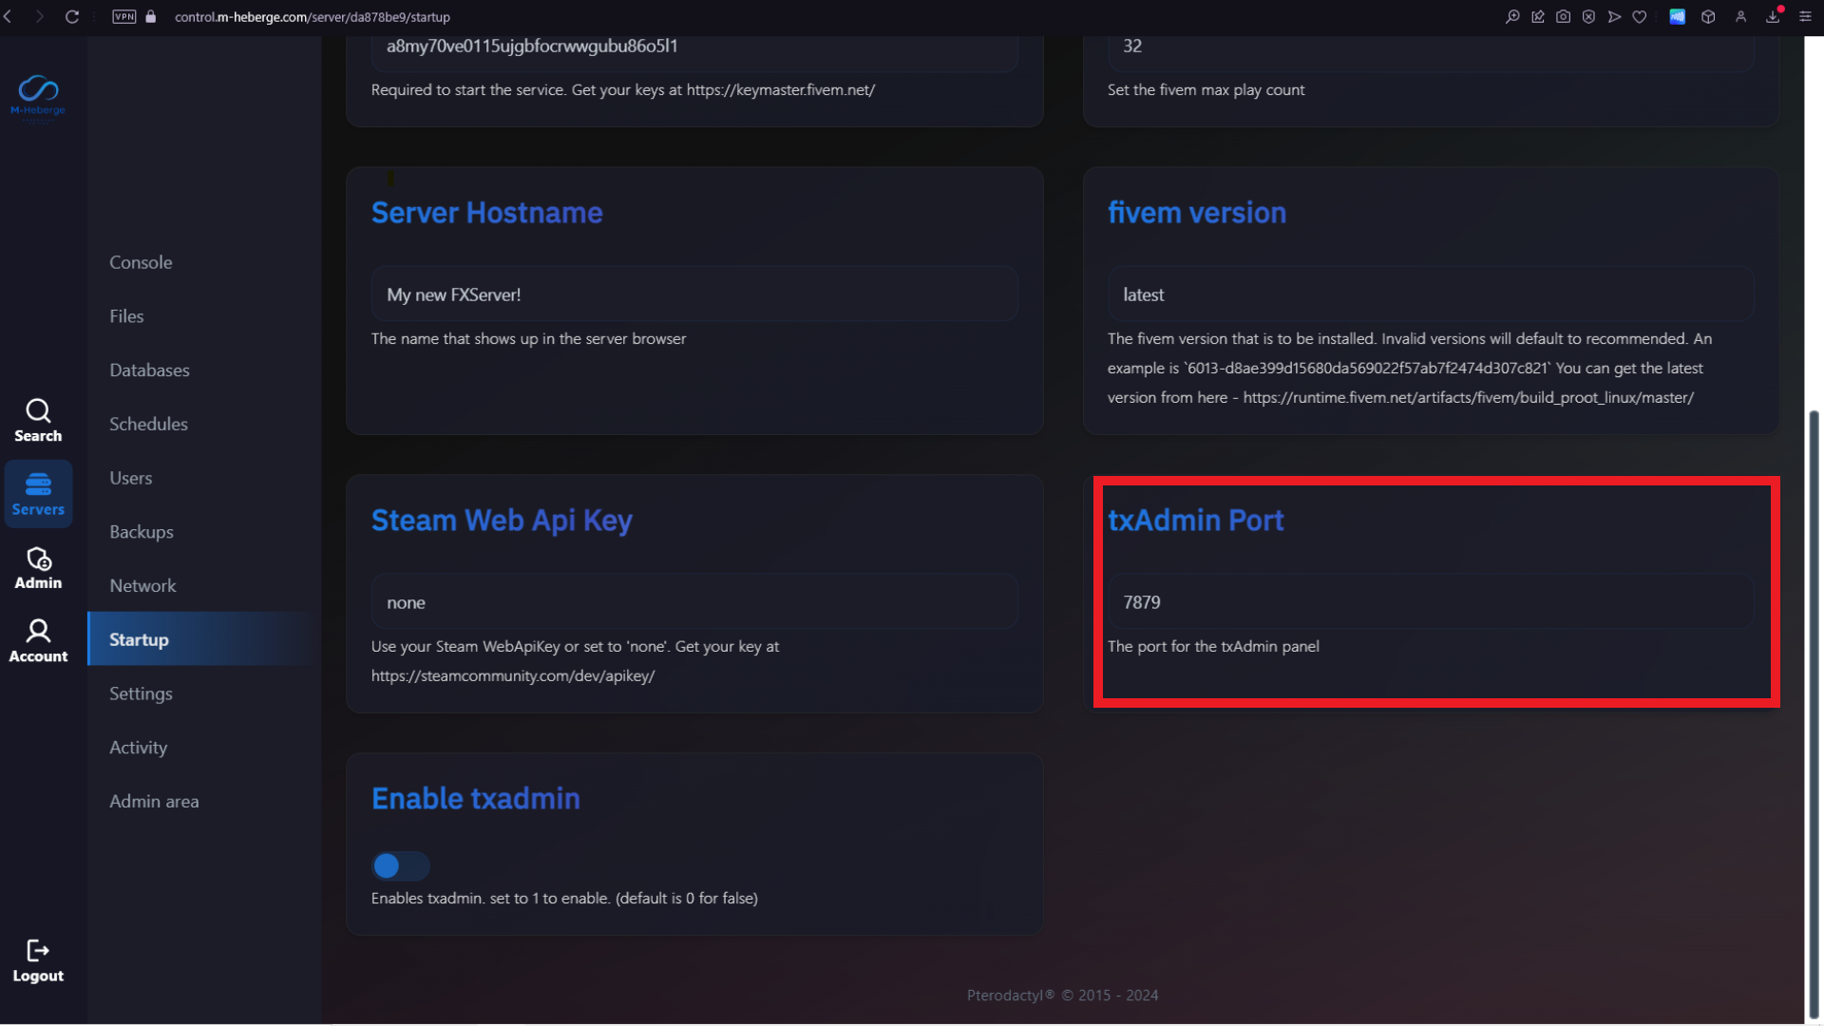Click the M-Heberge logo
The height and width of the screenshot is (1026, 1824).
point(38,96)
